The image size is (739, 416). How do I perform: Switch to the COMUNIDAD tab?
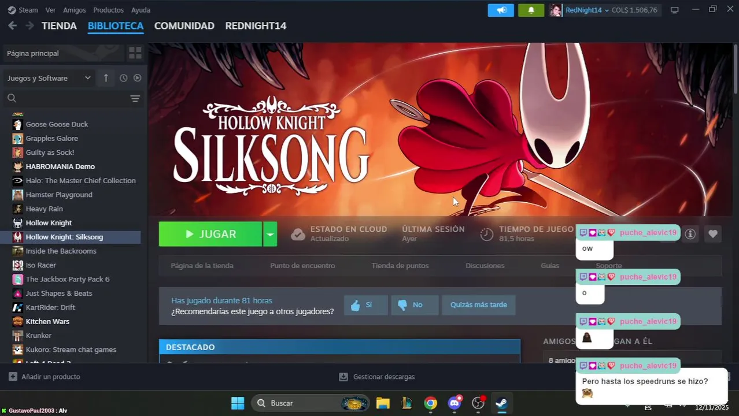point(184,26)
